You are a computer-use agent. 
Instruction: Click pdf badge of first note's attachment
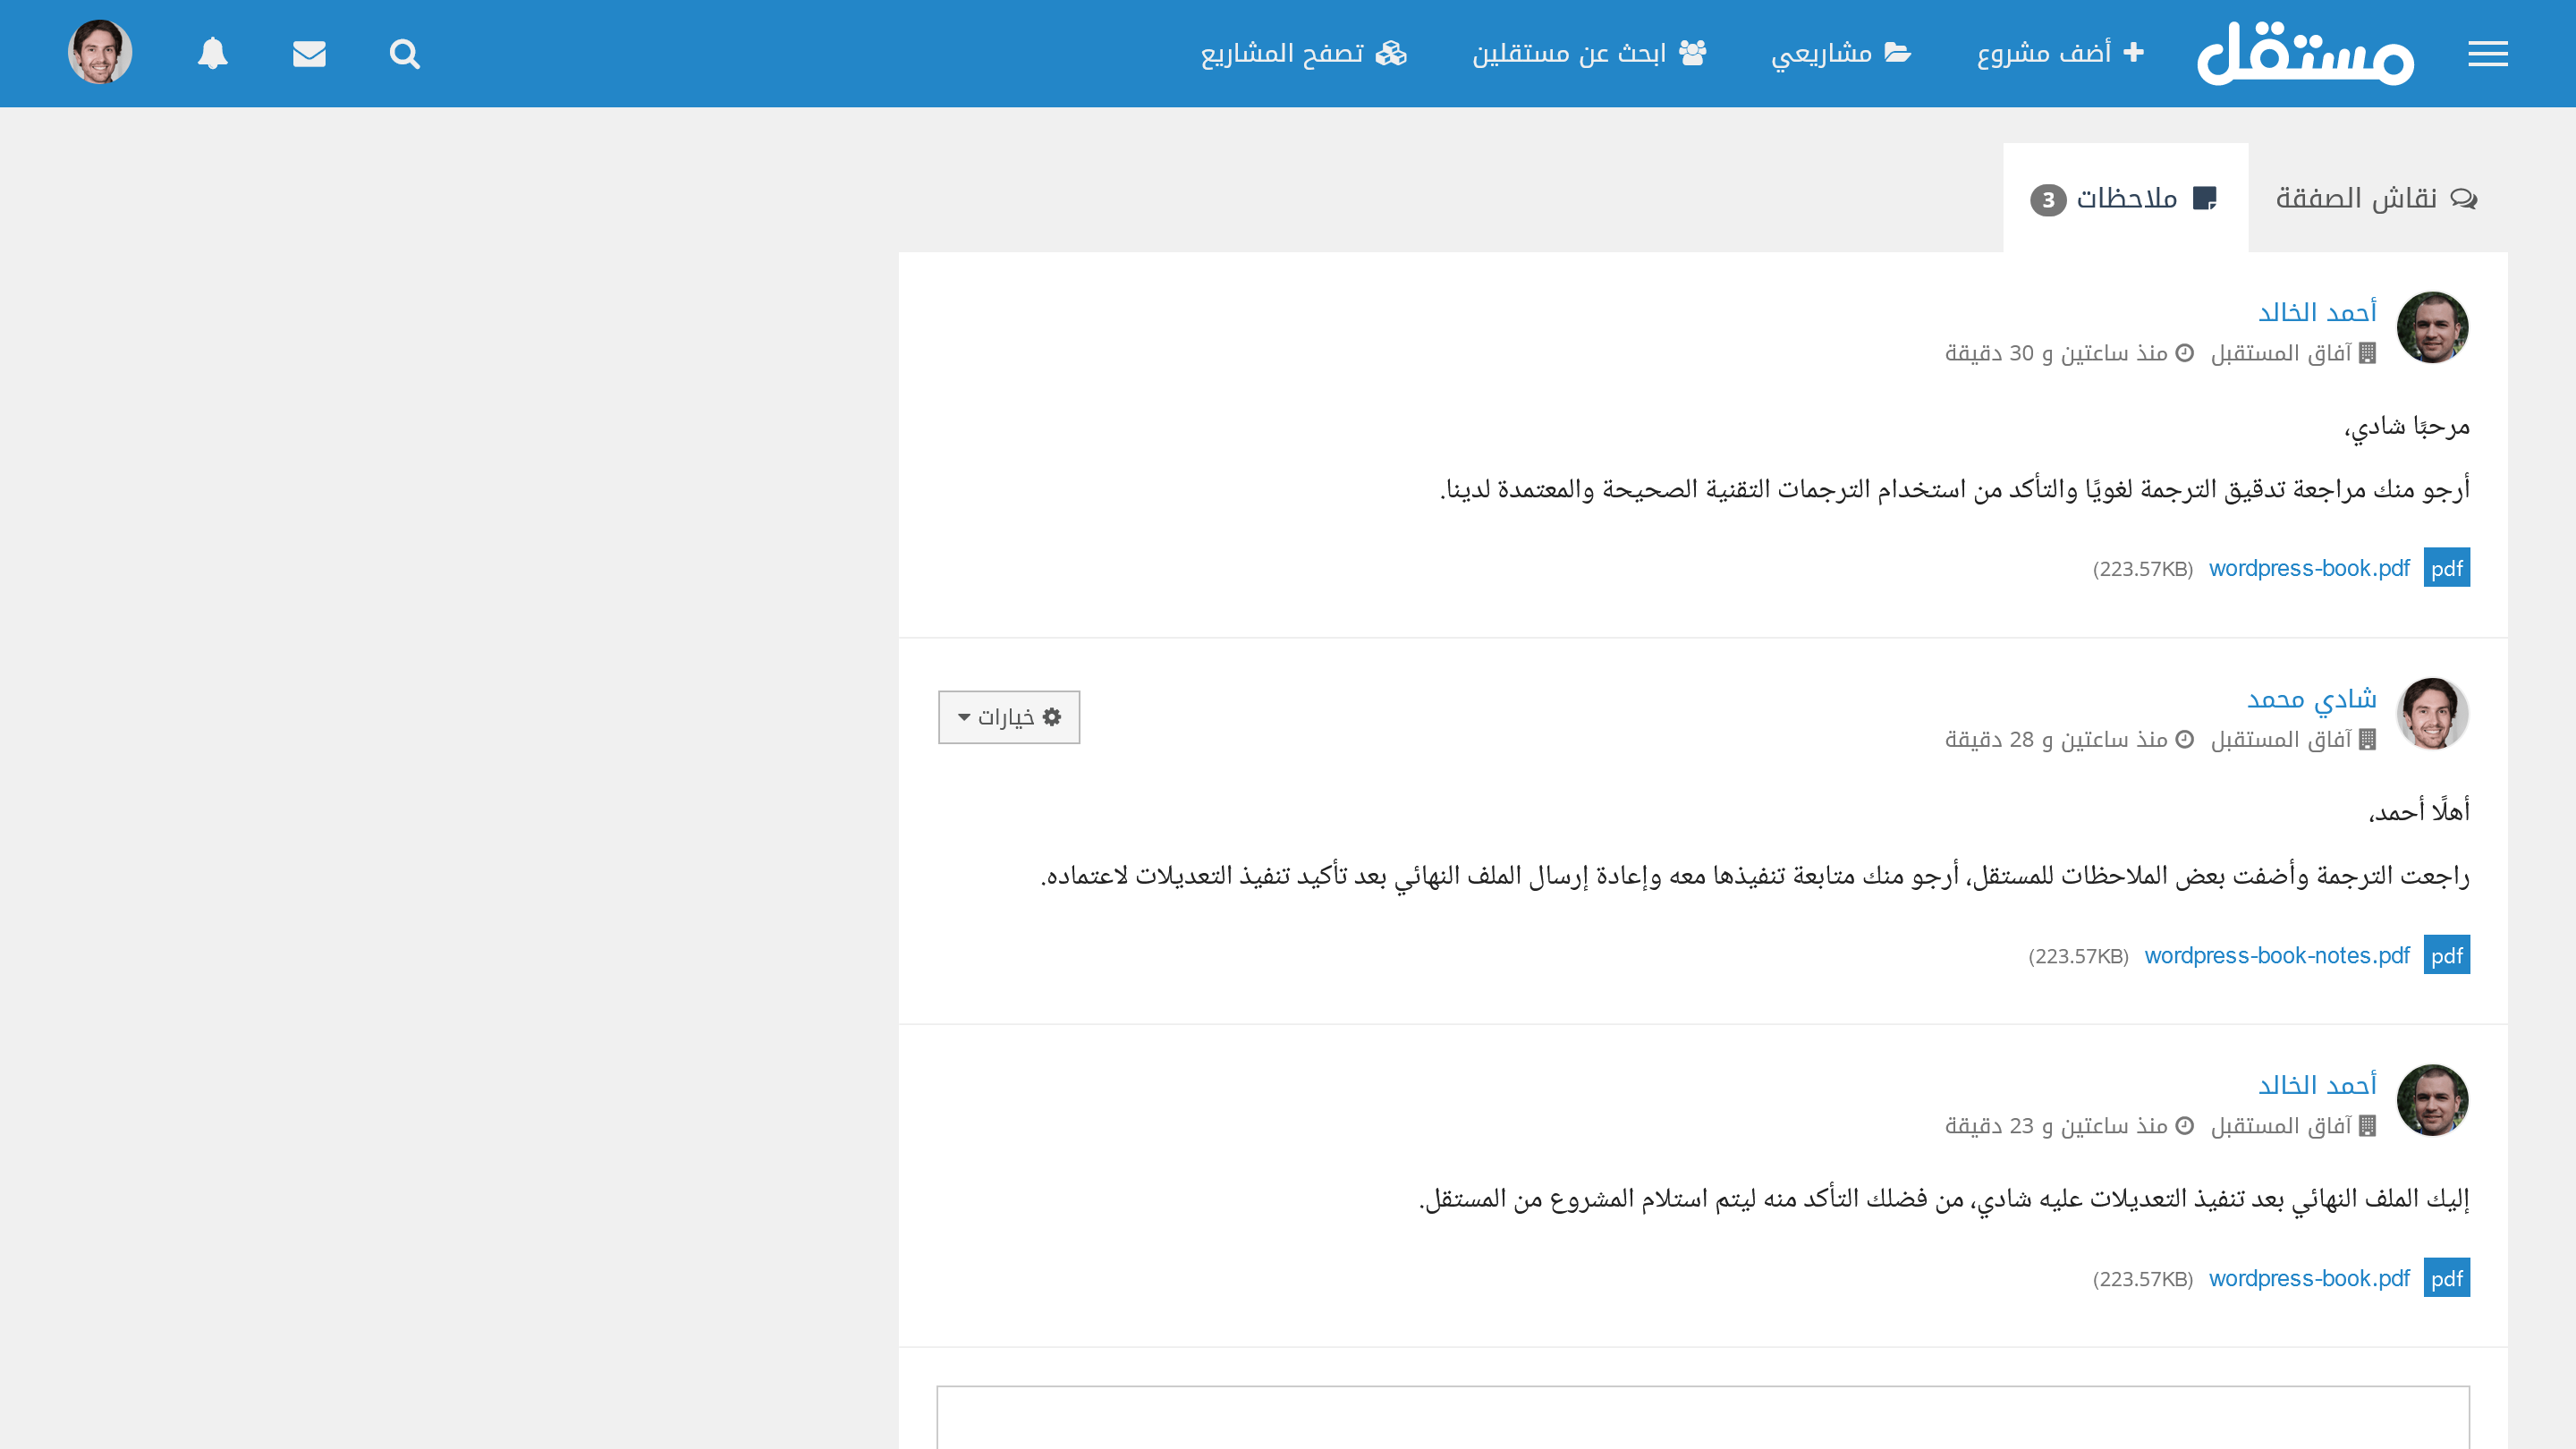click(2446, 568)
